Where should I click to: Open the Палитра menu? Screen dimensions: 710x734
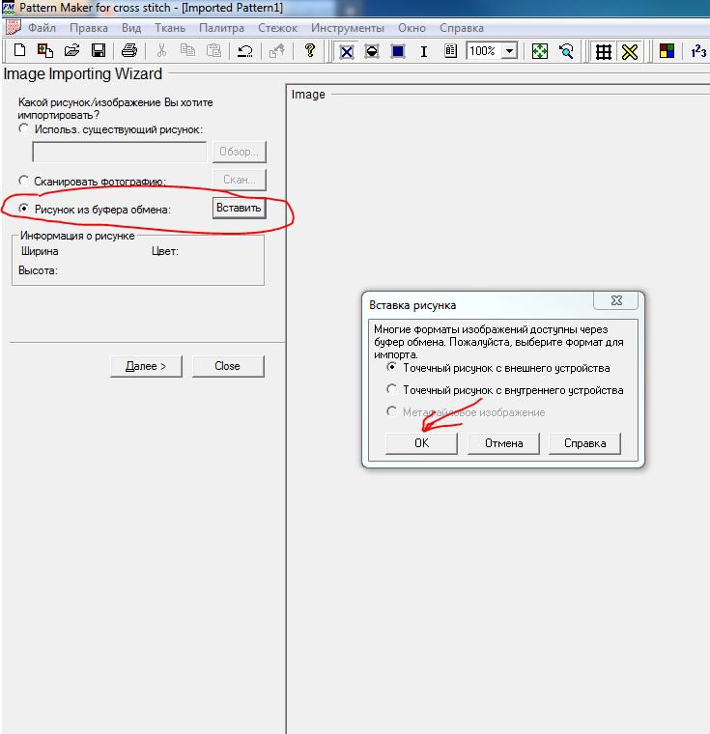click(x=221, y=28)
